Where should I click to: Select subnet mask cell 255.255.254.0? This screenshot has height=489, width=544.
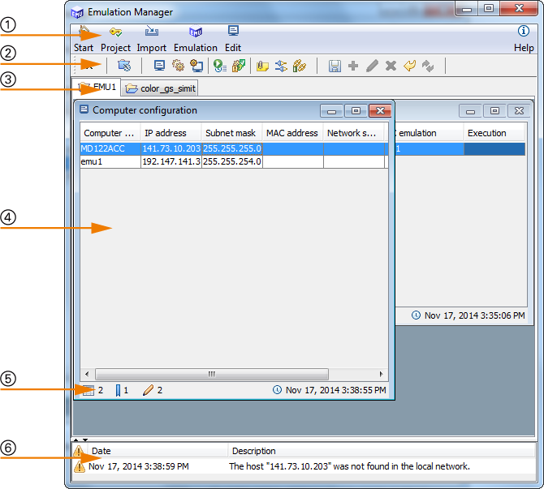coord(232,161)
